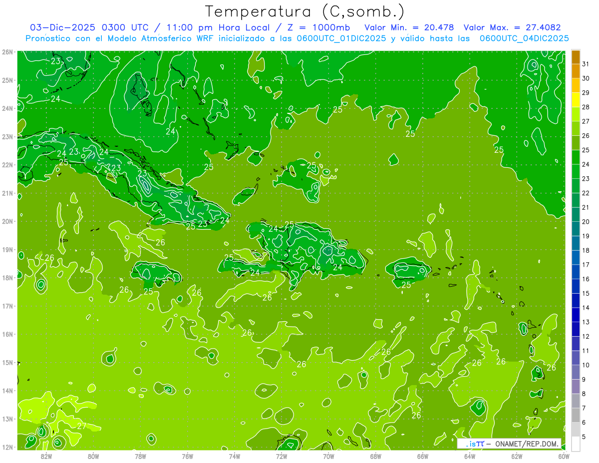Viewport: 599px width, 463px height.
Task: Pick the orange color scale segment between 30 and 31
Action: click(x=576, y=71)
